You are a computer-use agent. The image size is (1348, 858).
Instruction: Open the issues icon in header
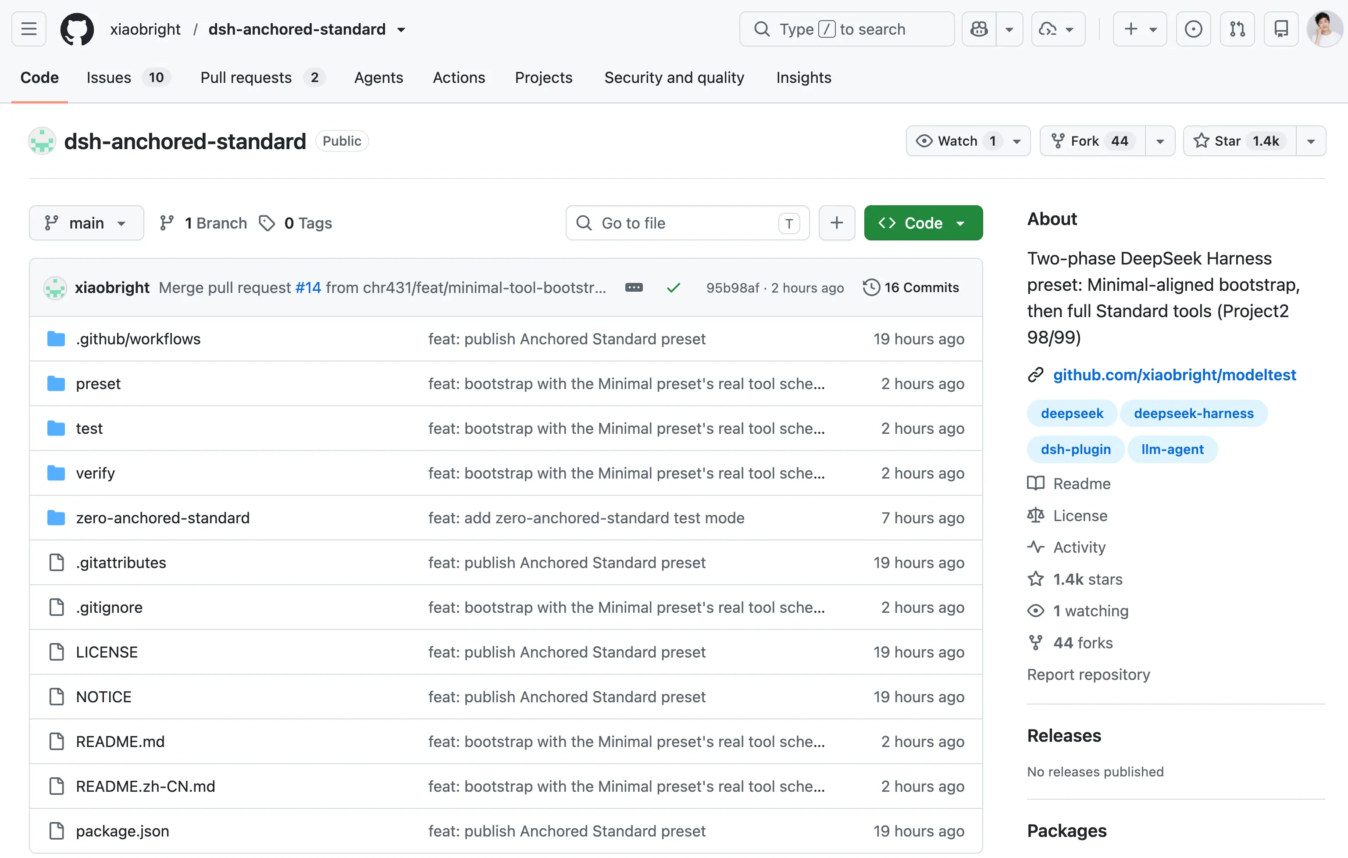pyautogui.click(x=1193, y=29)
